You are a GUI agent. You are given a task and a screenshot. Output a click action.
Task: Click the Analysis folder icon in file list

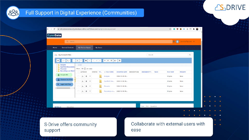point(100,76)
